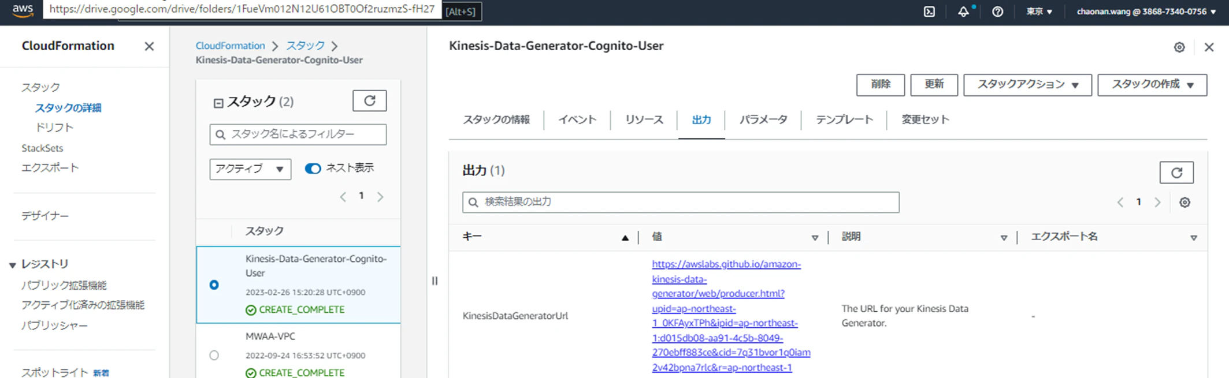This screenshot has height=378, width=1229.
Task: Open StackSets in the sidebar
Action: 42,148
